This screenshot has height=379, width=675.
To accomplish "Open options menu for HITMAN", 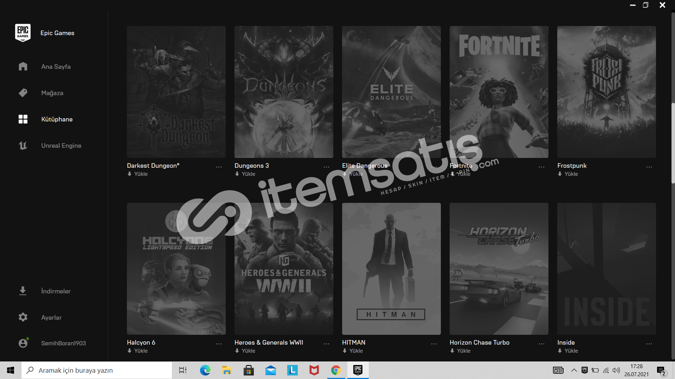I will tap(434, 344).
